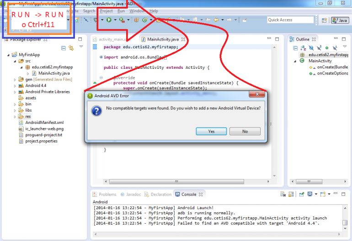This screenshot has height=241, width=352.
Task: Click the Clear Console icon
Action: pos(283,194)
